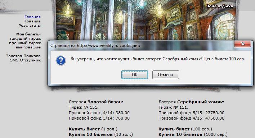
Task: Click the confirmation message about Серебряный хомяк
Action: (x=158, y=59)
